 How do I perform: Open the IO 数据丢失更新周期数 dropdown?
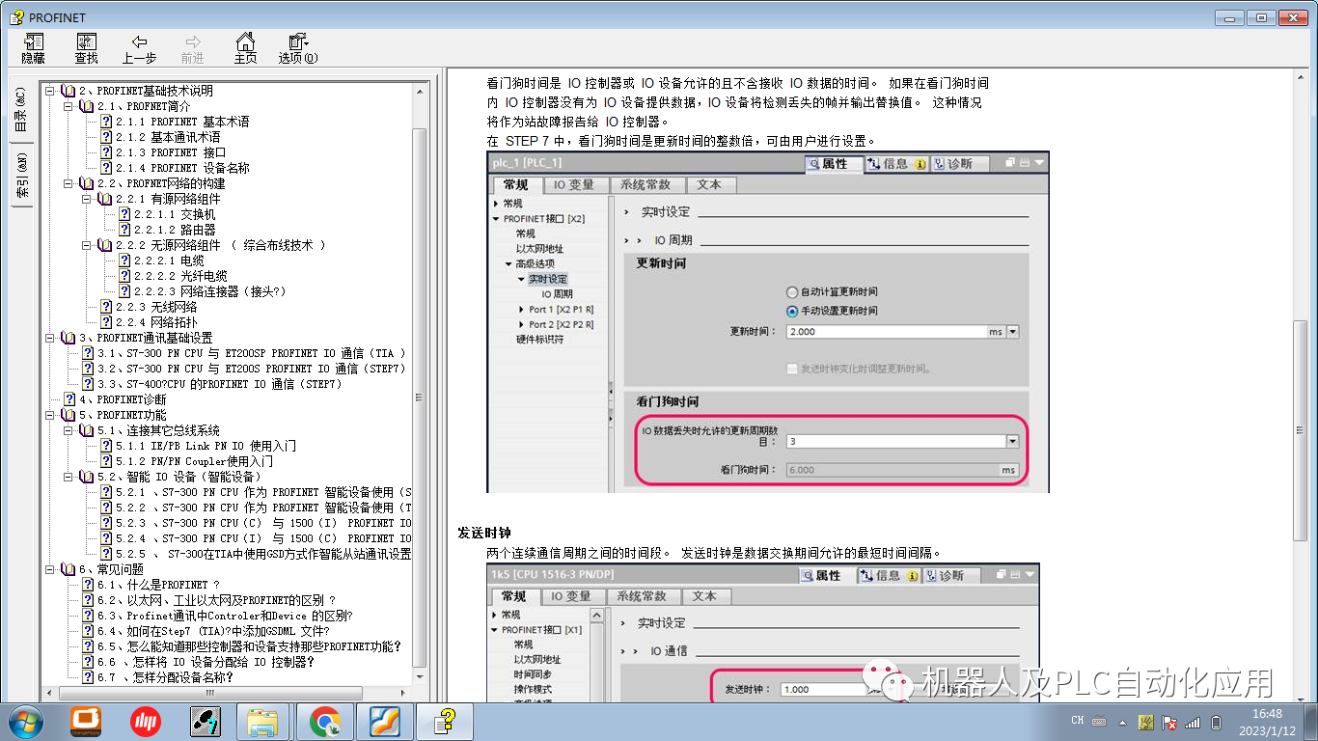coord(1012,441)
